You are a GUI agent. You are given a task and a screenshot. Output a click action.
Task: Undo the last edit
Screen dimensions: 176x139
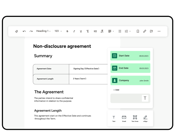[x=24, y=31]
